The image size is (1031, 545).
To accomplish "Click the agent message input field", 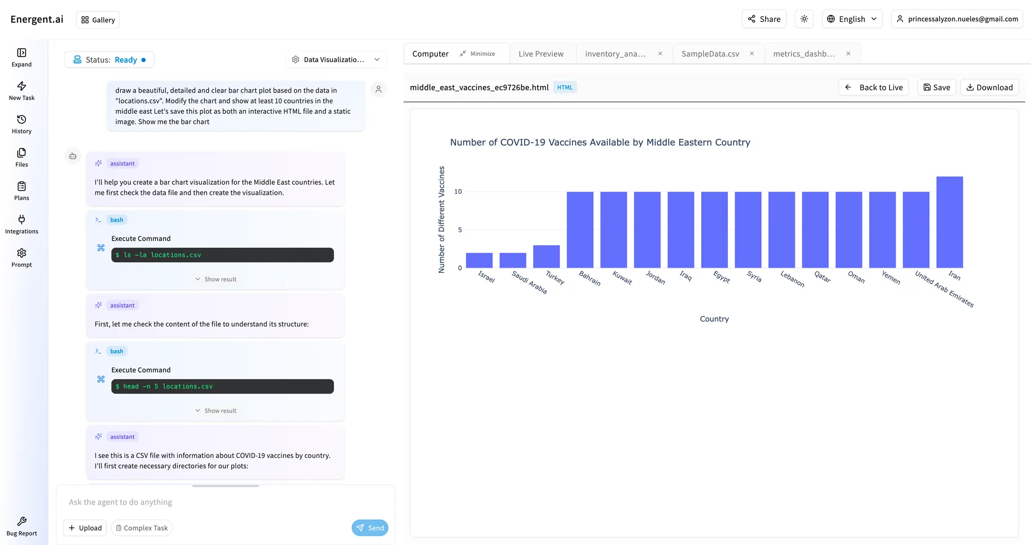I will pyautogui.click(x=201, y=502).
